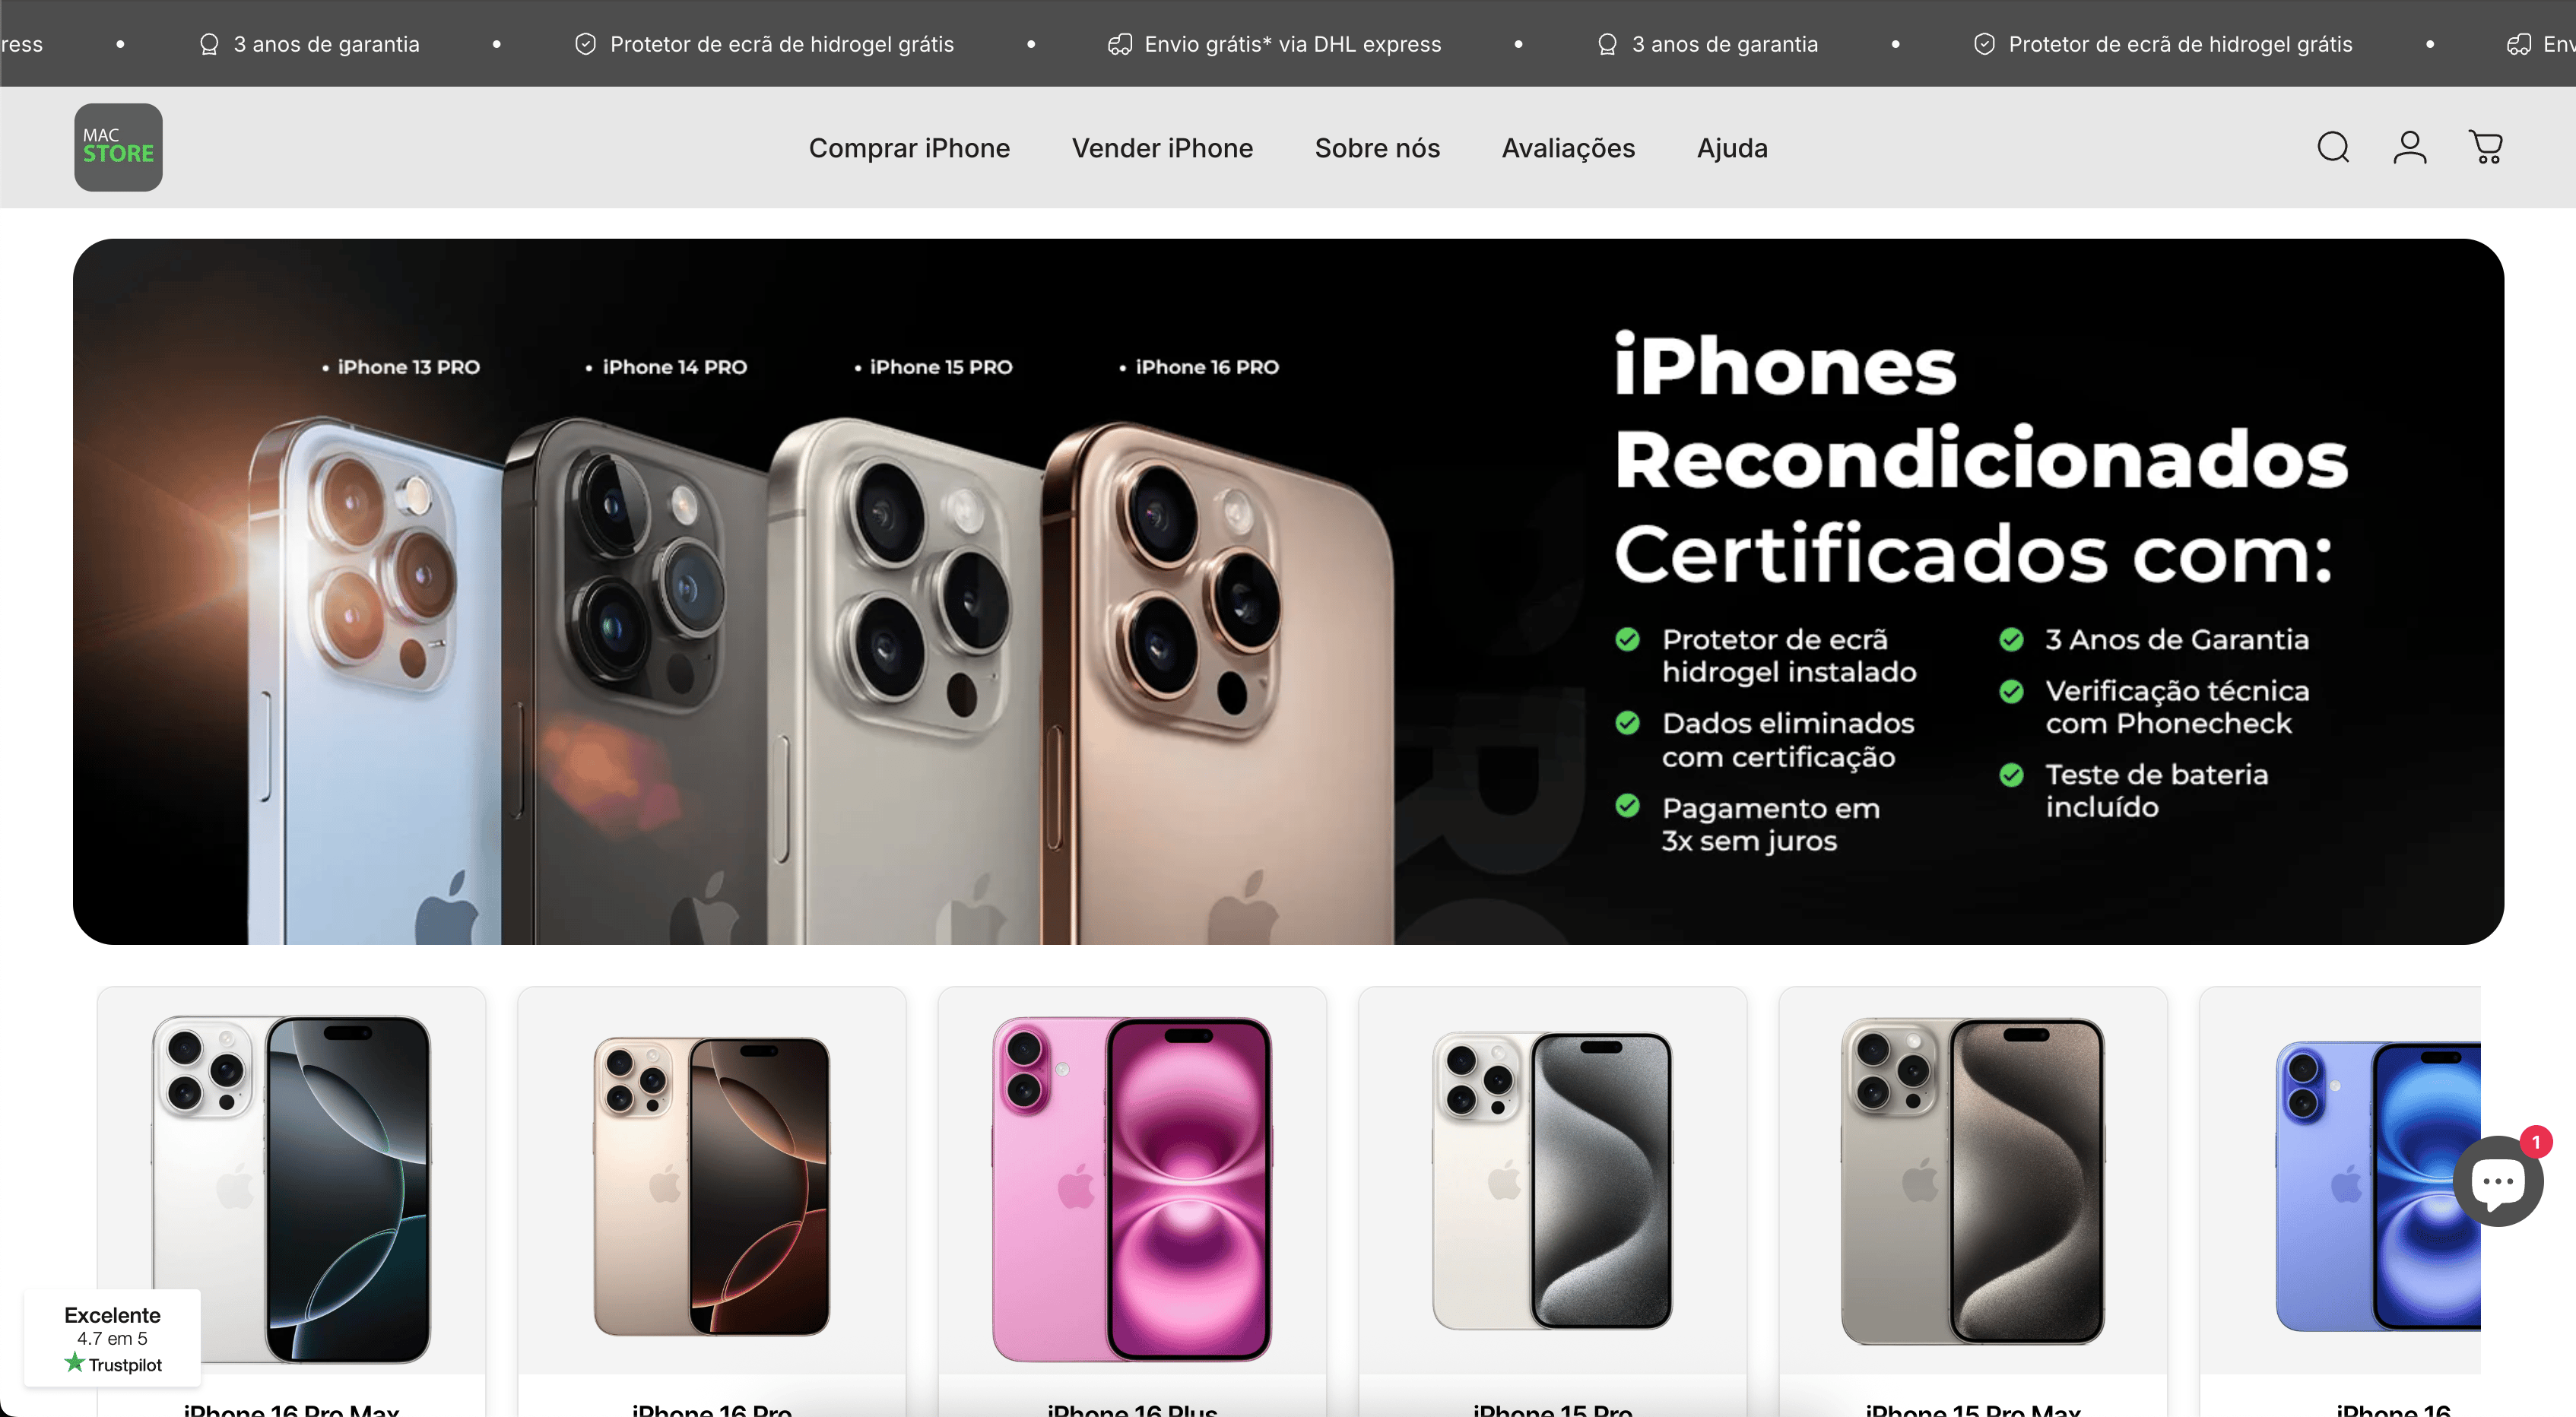The height and width of the screenshot is (1417, 2576).
Task: Open the chat bubble widget
Action: (2497, 1181)
